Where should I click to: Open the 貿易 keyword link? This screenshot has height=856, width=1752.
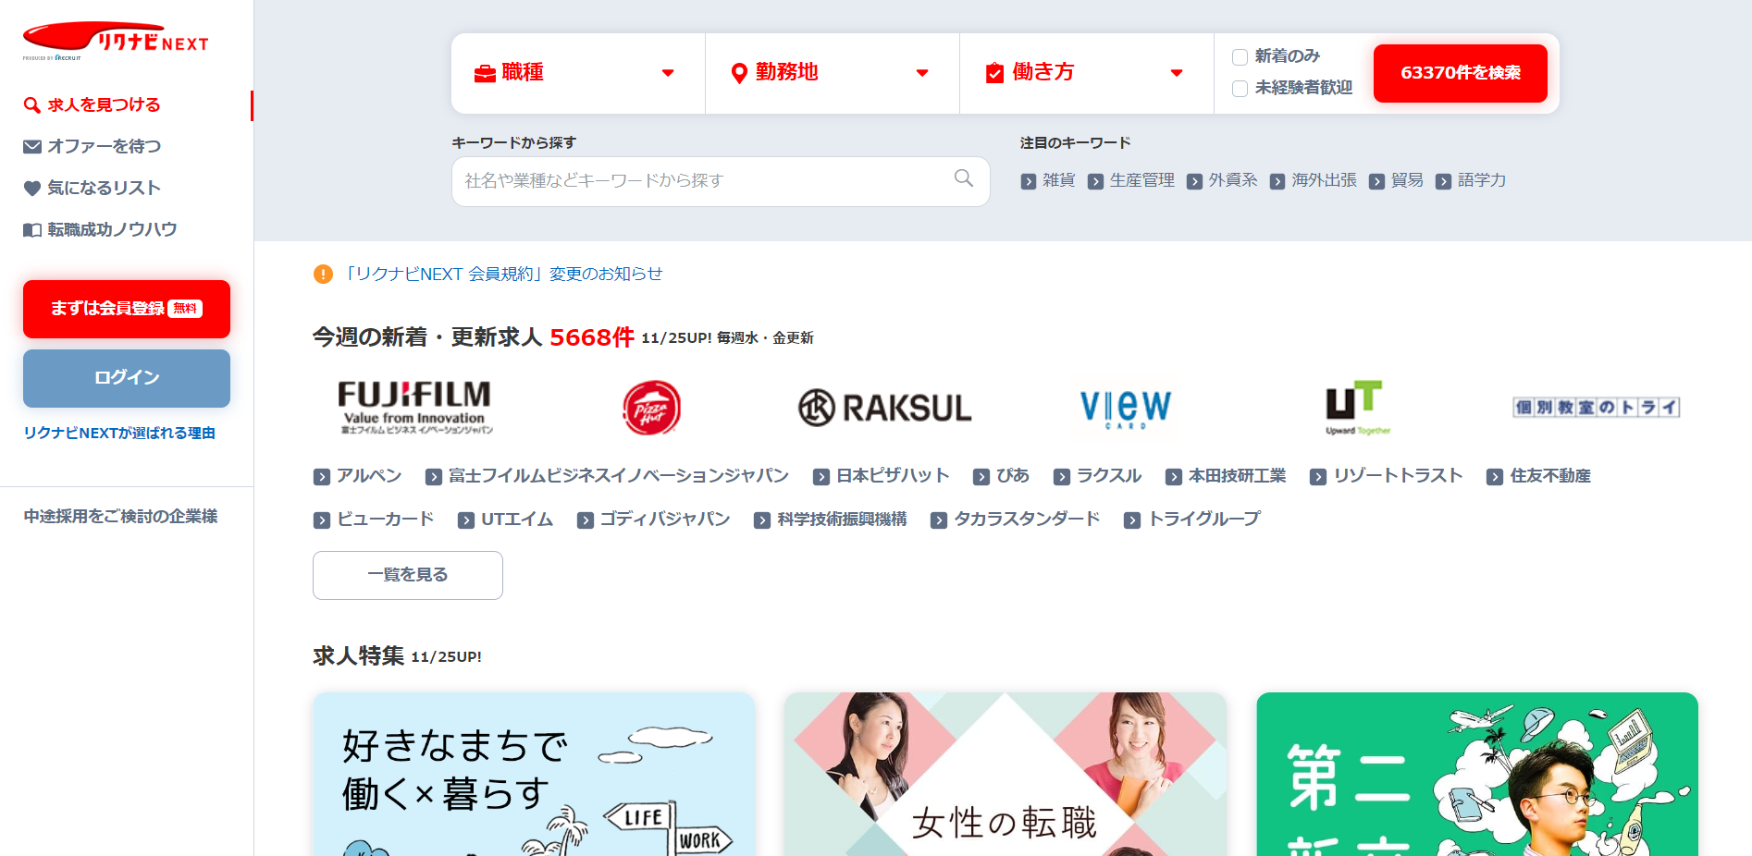point(1407,180)
